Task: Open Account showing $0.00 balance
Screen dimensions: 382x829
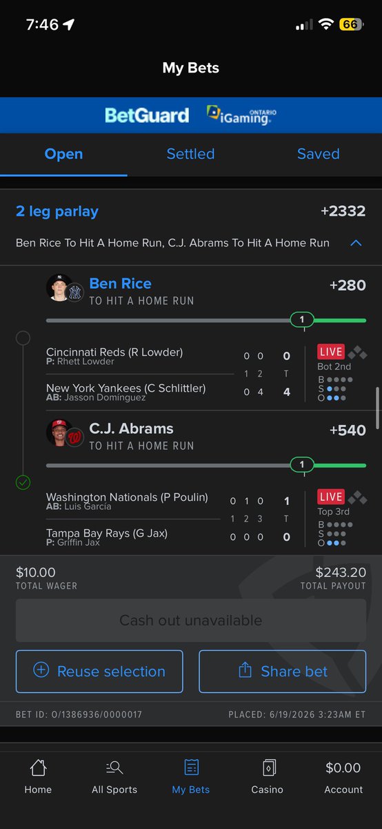Action: pyautogui.click(x=343, y=777)
